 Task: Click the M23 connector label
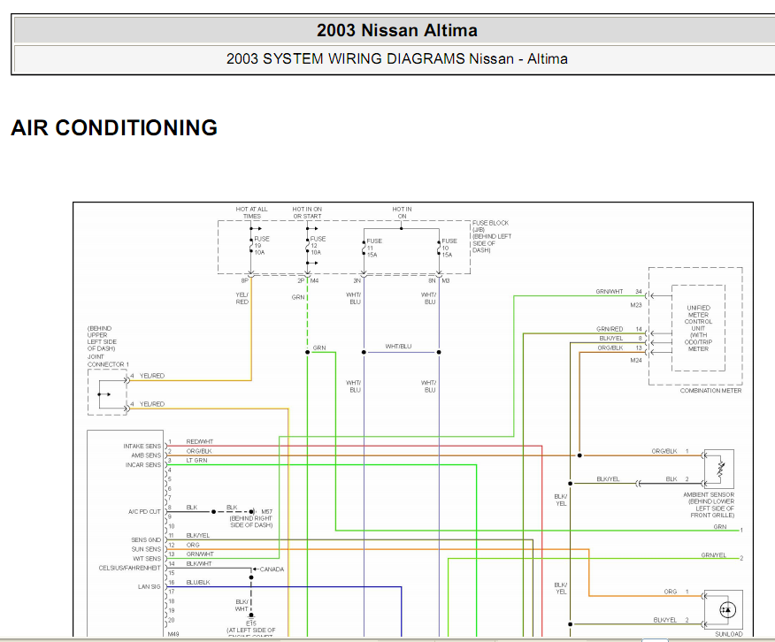point(636,305)
